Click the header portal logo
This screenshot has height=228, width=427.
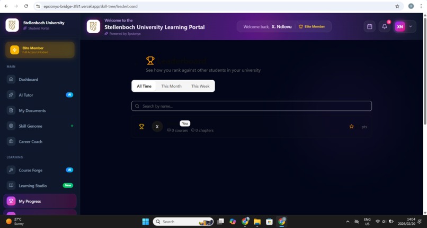click(x=93, y=26)
